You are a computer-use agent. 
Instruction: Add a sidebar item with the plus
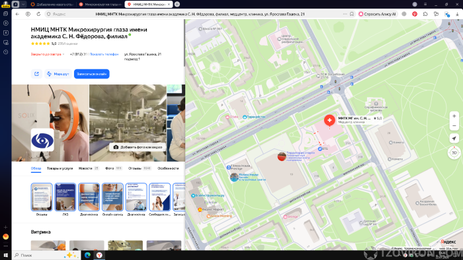[x=5, y=227]
